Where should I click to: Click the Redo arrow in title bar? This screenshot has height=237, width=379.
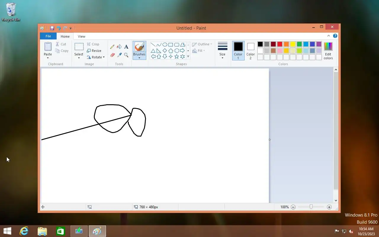(x=65, y=28)
